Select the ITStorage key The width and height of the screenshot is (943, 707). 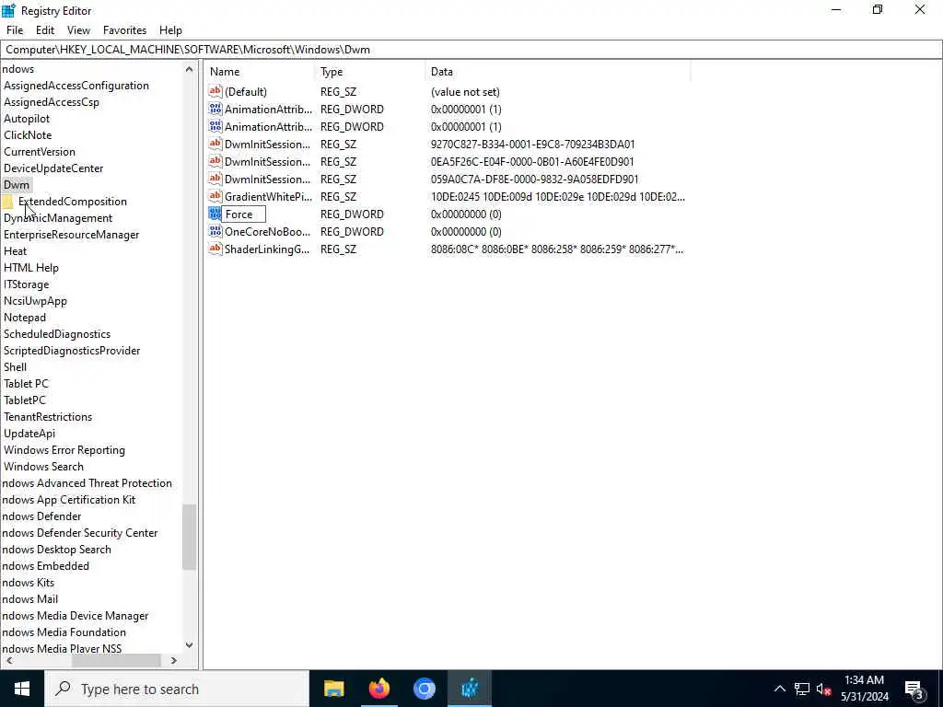(x=27, y=284)
